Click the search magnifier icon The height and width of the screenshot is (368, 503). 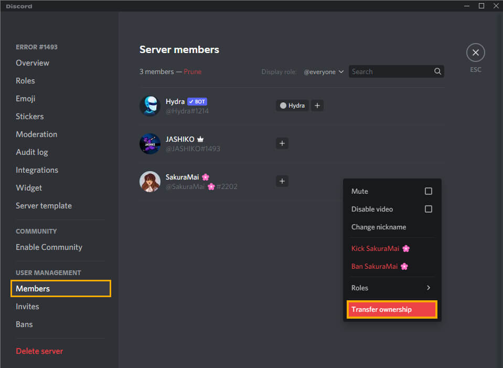click(x=437, y=71)
